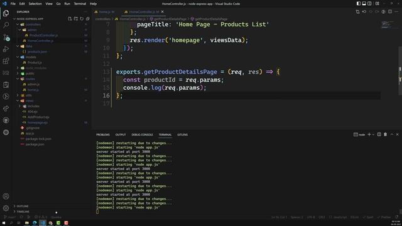Click the Prettier status bar item
The image size is (402, 226).
(384, 217)
